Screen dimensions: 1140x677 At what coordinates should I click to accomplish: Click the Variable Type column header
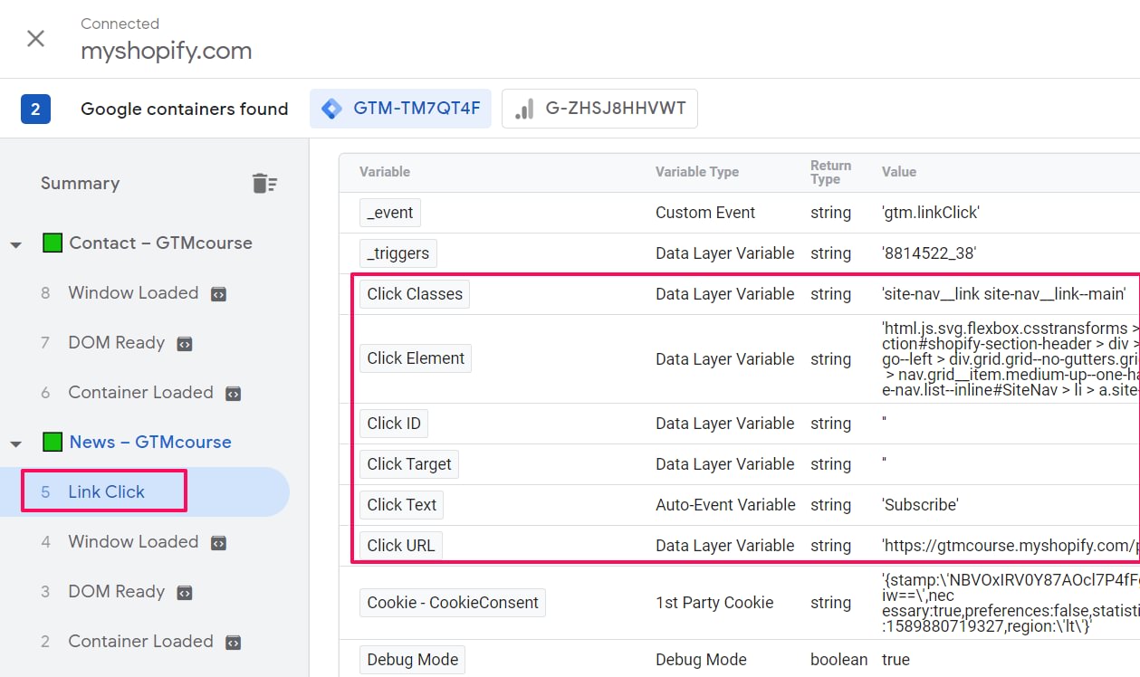(697, 172)
